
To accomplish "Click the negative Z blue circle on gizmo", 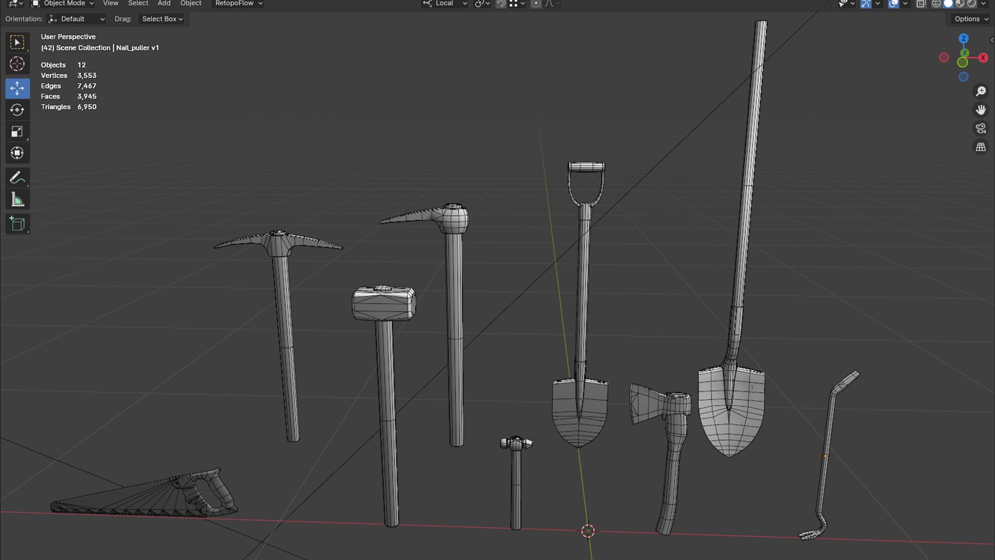I will pyautogui.click(x=963, y=77).
